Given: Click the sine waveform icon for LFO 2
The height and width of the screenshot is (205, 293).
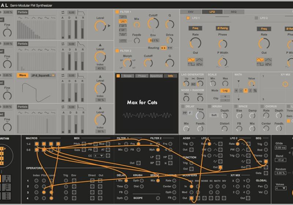Looking at the screenshot, I should point(260,59).
